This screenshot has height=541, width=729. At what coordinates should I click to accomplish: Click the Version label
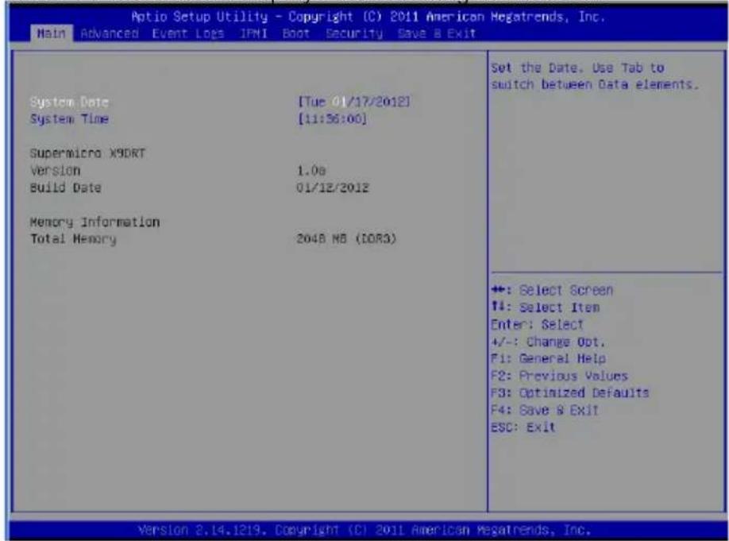click(x=55, y=170)
